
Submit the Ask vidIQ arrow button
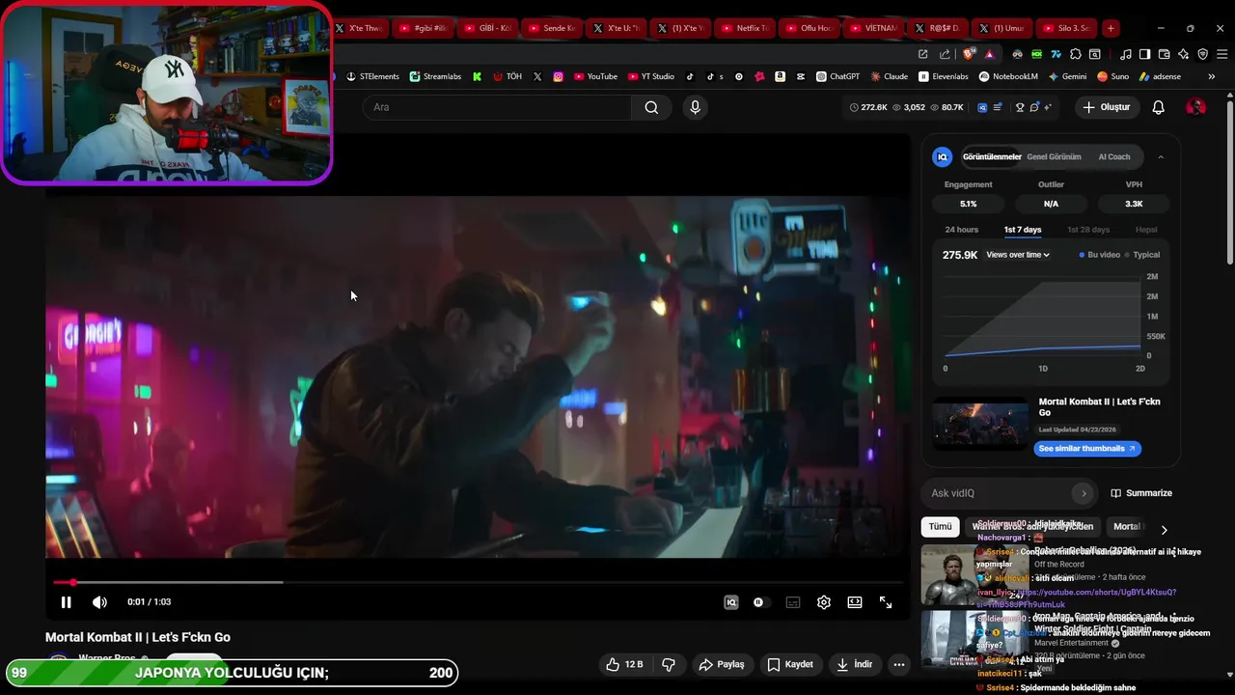click(x=1084, y=493)
